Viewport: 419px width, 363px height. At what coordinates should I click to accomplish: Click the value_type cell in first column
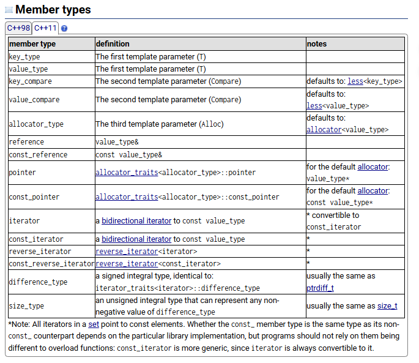pyautogui.click(x=51, y=69)
